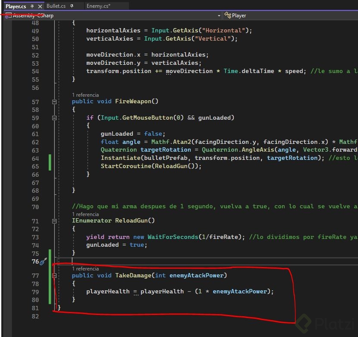
Task: Click '1 referencia' above FireWeapon
Action: [x=85, y=95]
